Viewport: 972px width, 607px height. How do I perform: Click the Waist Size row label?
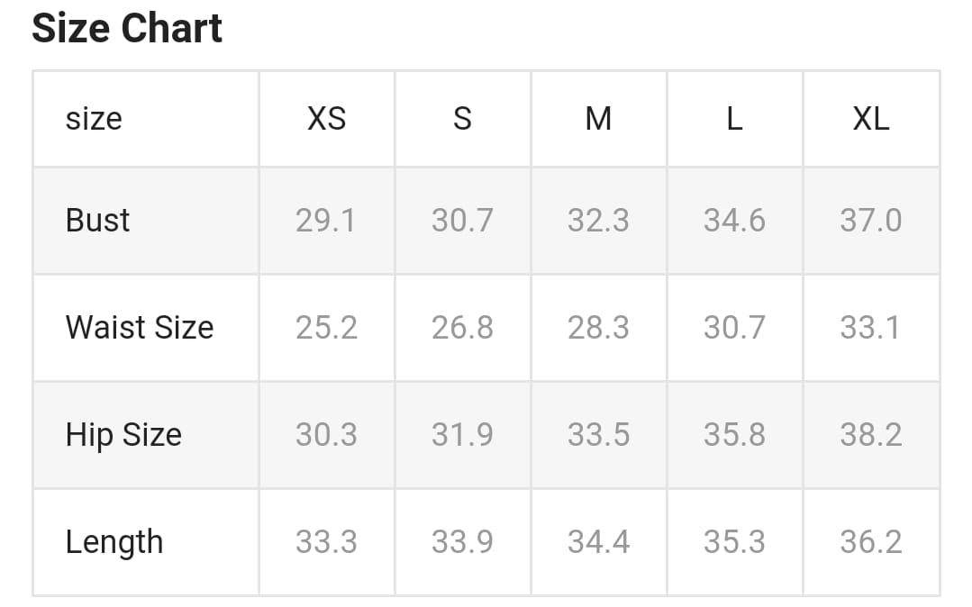(140, 327)
